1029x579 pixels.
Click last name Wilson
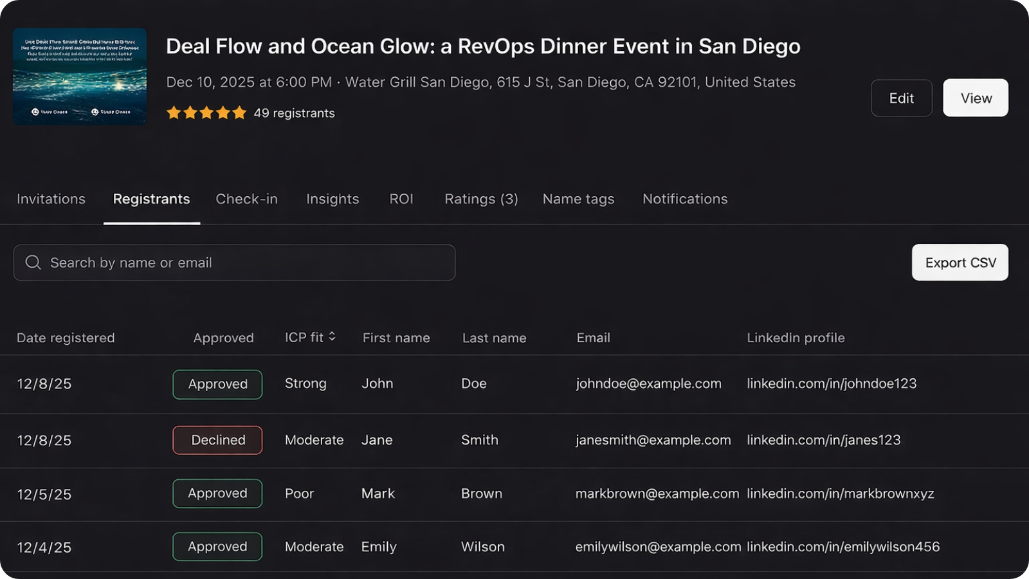click(x=483, y=547)
